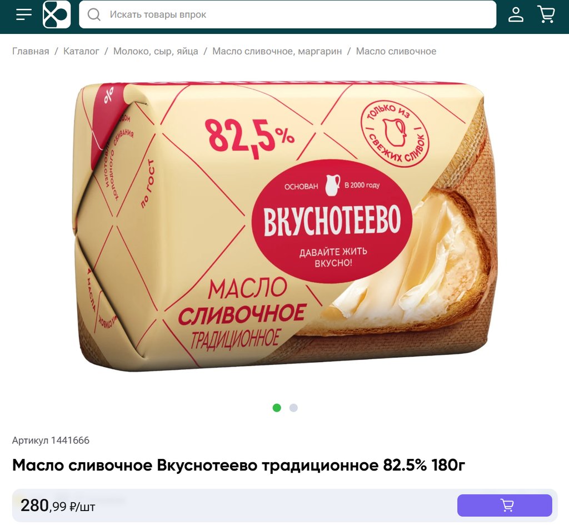Screen dimensions: 569x525
Task: Click the store logo icon
Action: pos(57,14)
